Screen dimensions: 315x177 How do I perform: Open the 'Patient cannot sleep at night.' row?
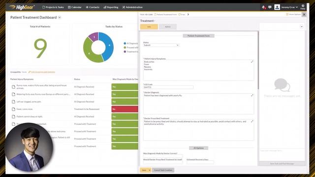click(x=30, y=117)
